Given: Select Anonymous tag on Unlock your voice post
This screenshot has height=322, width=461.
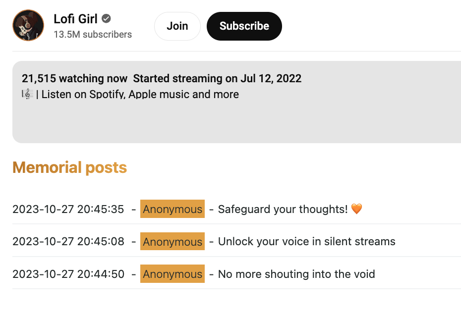Looking at the screenshot, I should click(173, 242).
